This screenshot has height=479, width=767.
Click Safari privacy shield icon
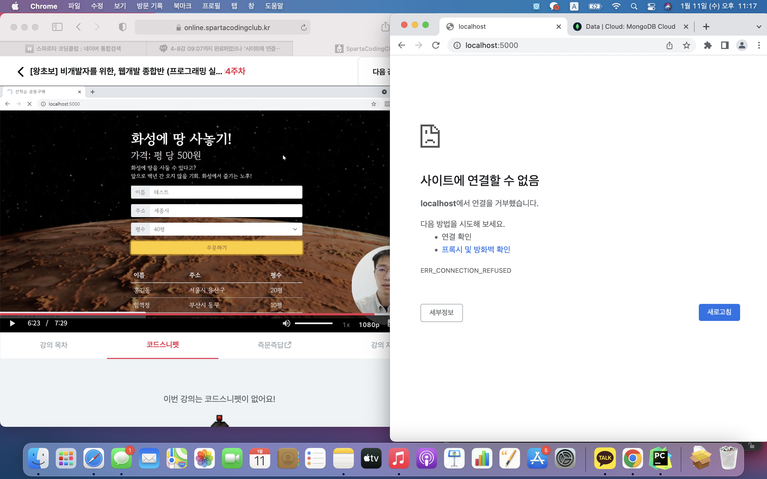point(123,27)
